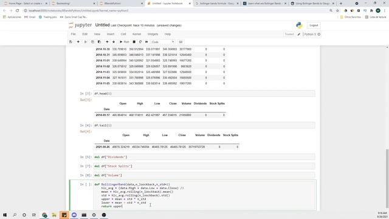The height and width of the screenshot is (219, 389).
Task: Click the Last Checkpoint status text
Action: coord(133,26)
